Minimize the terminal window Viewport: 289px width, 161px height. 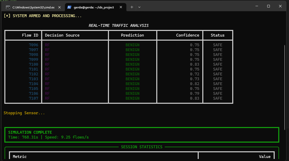click(x=257, y=6)
